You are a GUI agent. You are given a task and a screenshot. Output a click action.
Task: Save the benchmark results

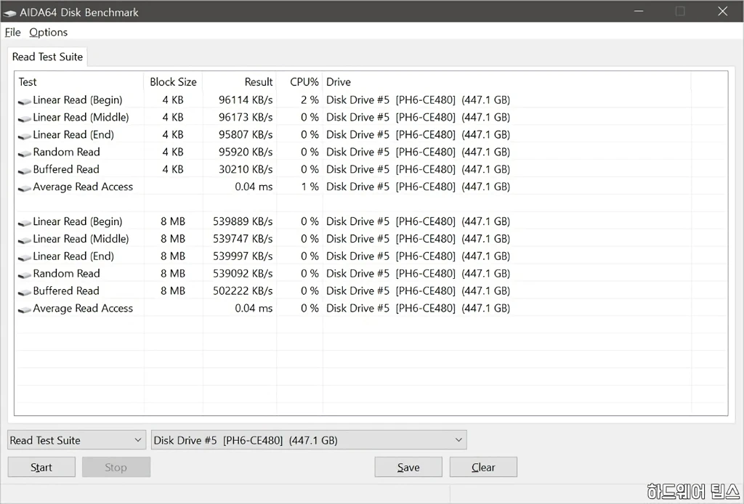coord(408,467)
